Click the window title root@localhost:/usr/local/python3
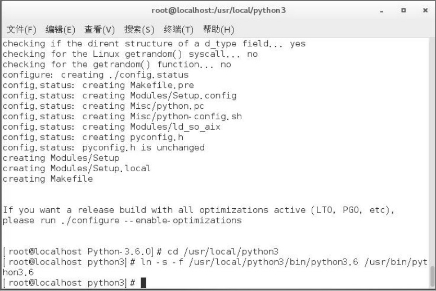The height and width of the screenshot is (291, 436). point(218,10)
